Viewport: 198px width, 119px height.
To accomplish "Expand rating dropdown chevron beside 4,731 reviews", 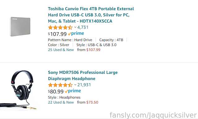I will (x=75, y=27).
